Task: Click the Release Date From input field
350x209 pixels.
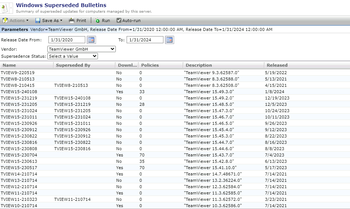Action: pyautogui.click(x=67, y=40)
